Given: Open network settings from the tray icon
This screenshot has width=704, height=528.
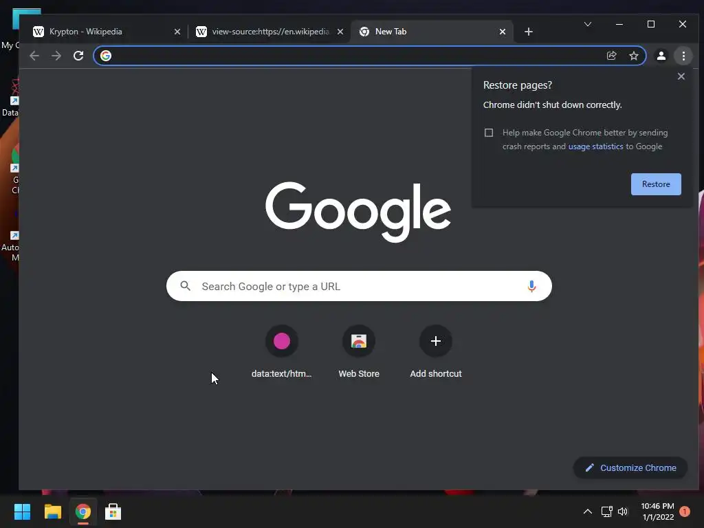Looking at the screenshot, I should tap(606, 511).
